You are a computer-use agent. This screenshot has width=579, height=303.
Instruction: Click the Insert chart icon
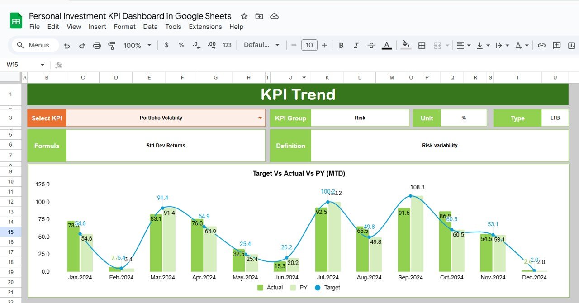(571, 45)
